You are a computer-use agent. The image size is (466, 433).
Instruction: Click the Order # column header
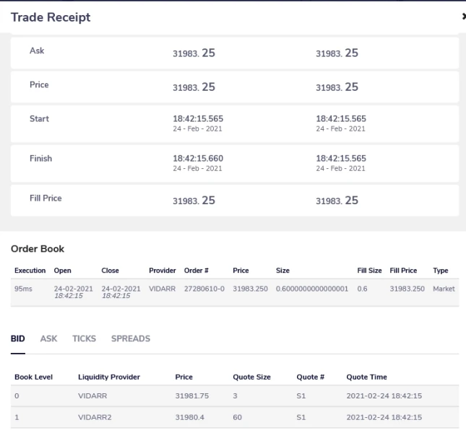click(x=196, y=271)
